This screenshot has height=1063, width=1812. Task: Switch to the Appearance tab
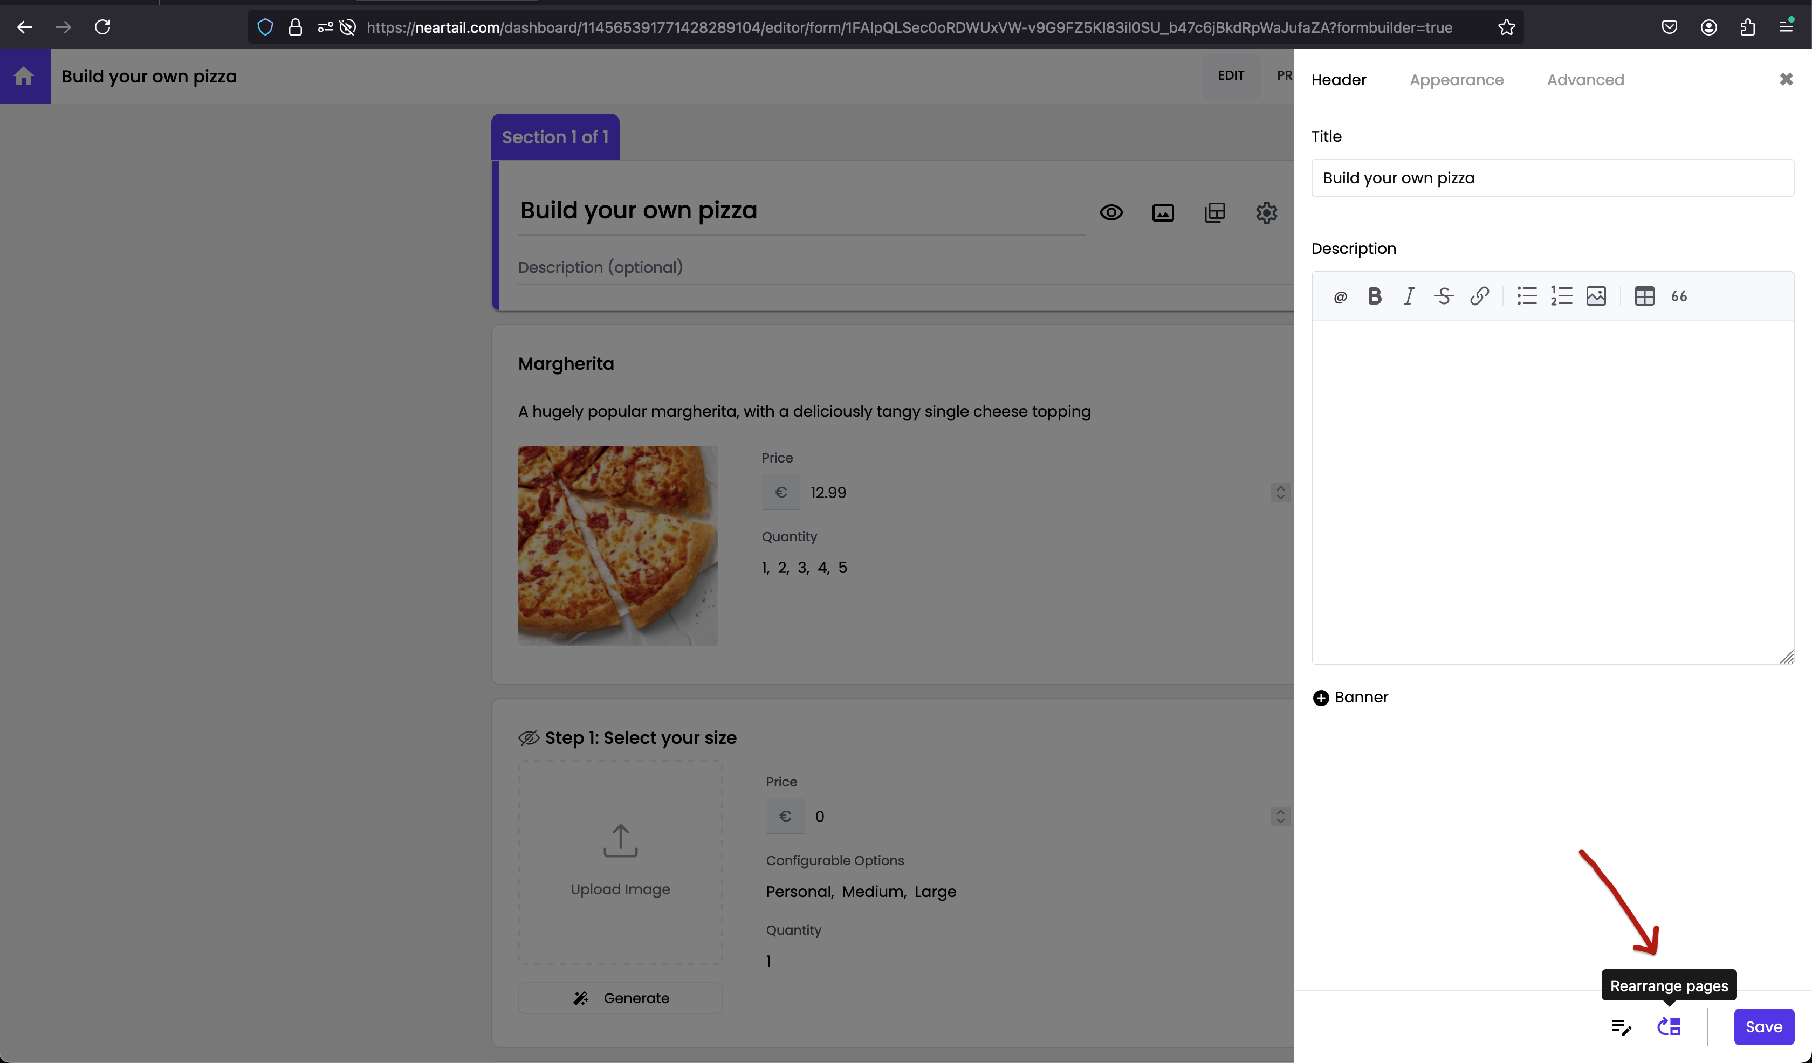click(x=1456, y=80)
